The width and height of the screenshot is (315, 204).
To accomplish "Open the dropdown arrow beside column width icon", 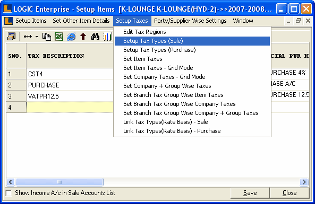I will pyautogui.click(x=37, y=37).
